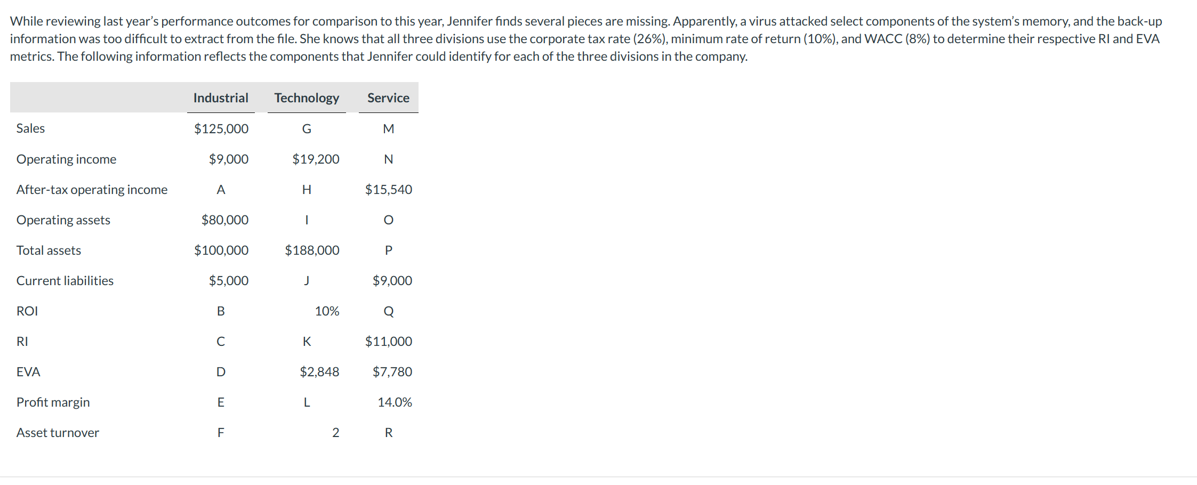Click the Technology column header
Viewport: 1197px width, 485px height.
[x=307, y=98]
